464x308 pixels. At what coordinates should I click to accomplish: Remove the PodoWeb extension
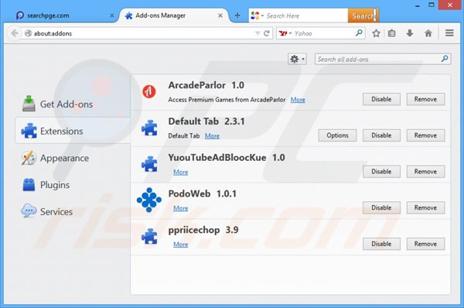tap(425, 207)
